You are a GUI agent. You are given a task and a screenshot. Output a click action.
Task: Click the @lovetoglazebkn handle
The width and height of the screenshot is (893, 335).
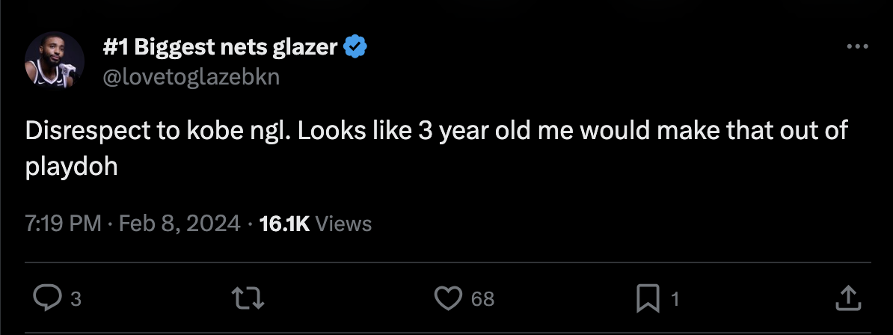pos(191,76)
